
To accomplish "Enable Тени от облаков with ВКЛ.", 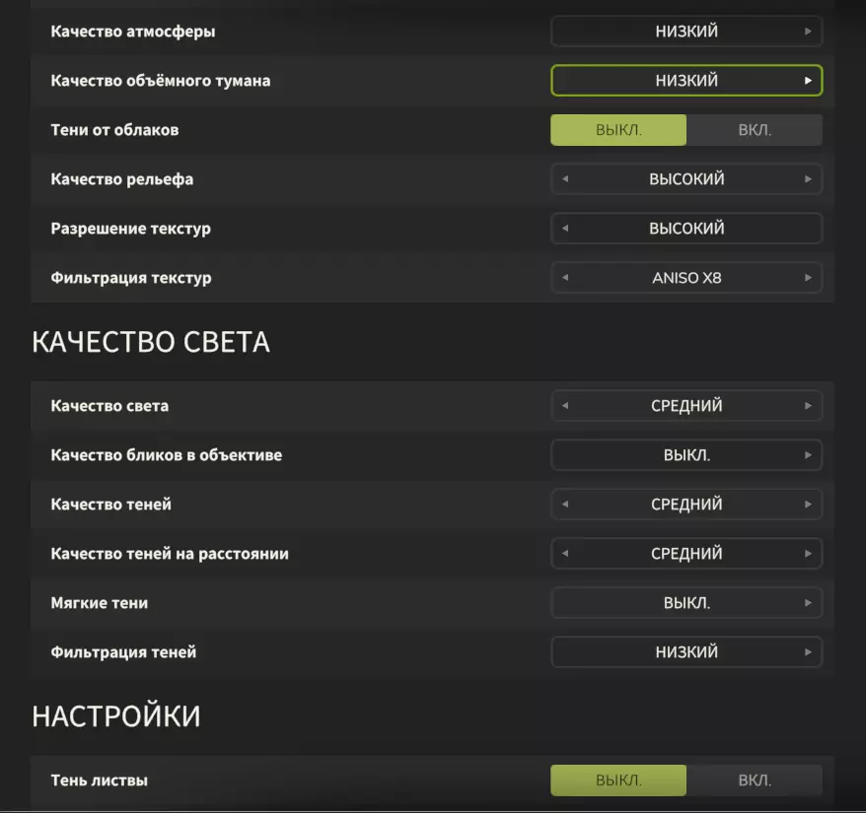I will [755, 130].
